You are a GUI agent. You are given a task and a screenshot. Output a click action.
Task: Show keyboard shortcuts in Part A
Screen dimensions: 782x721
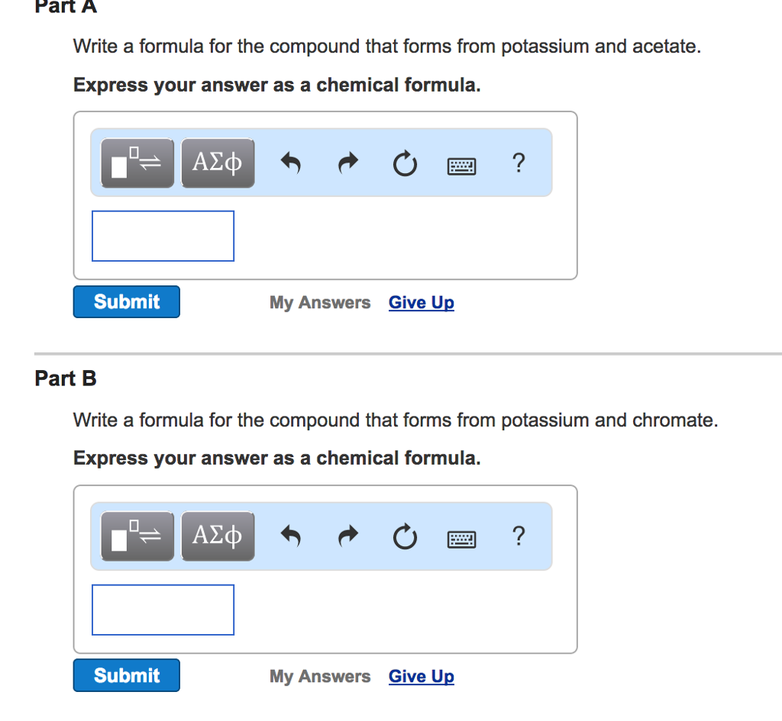click(x=462, y=164)
